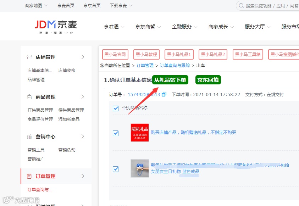299x206 pixels.
Task: Open 营销推广 in sidebar
Action: pyautogui.click(x=36, y=159)
